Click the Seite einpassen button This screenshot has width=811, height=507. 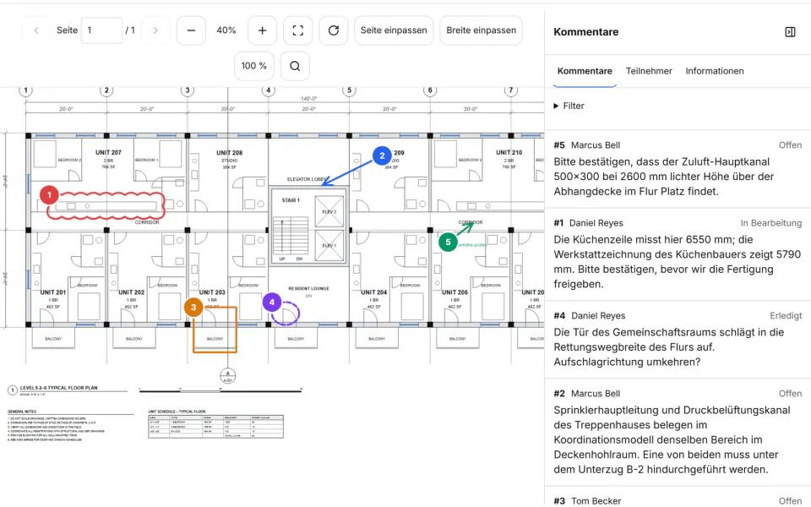[394, 30]
